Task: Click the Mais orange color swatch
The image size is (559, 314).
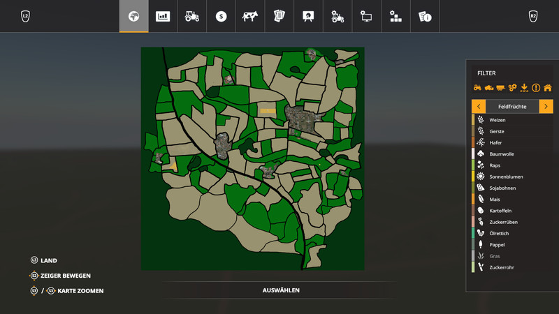Action: pyautogui.click(x=473, y=199)
